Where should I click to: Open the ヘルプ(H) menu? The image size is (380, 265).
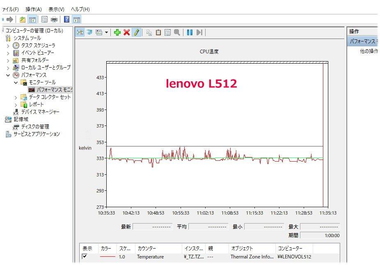80,9
